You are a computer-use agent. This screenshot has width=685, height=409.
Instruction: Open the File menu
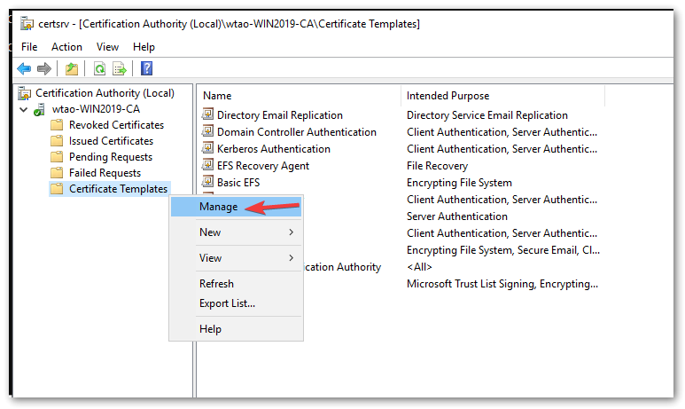[29, 46]
